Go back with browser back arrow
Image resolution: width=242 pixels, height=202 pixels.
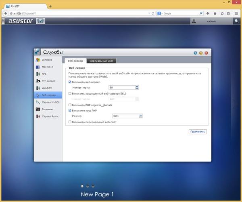[x=6, y=13]
